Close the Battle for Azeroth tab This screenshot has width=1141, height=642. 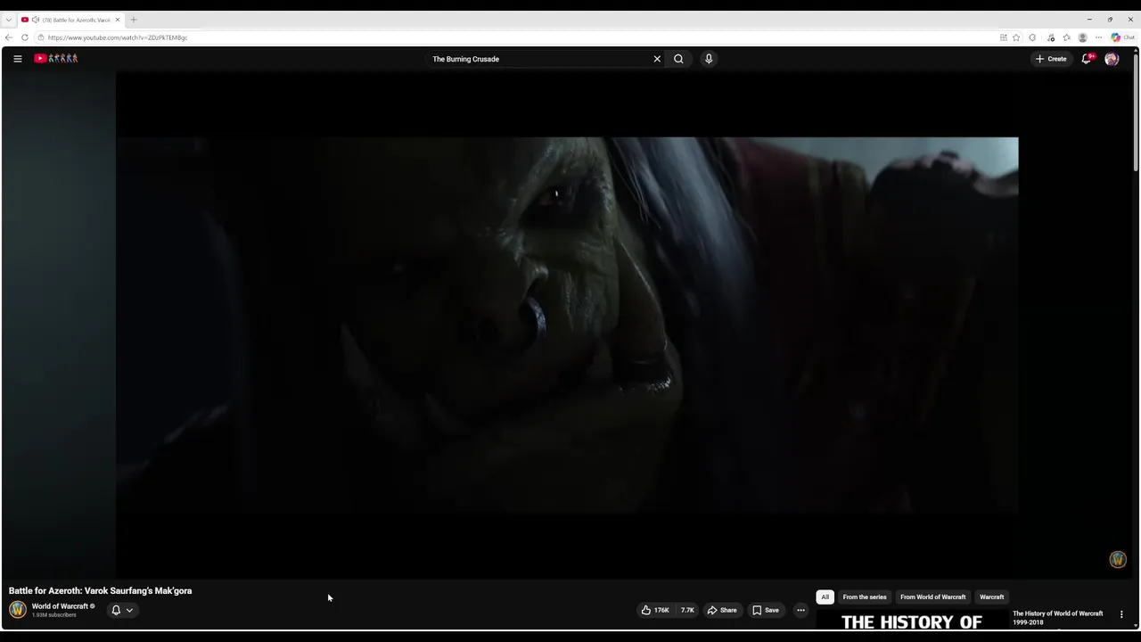point(117,20)
